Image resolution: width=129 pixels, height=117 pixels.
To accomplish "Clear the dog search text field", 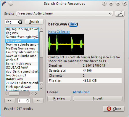I will (x=20, y=22).
